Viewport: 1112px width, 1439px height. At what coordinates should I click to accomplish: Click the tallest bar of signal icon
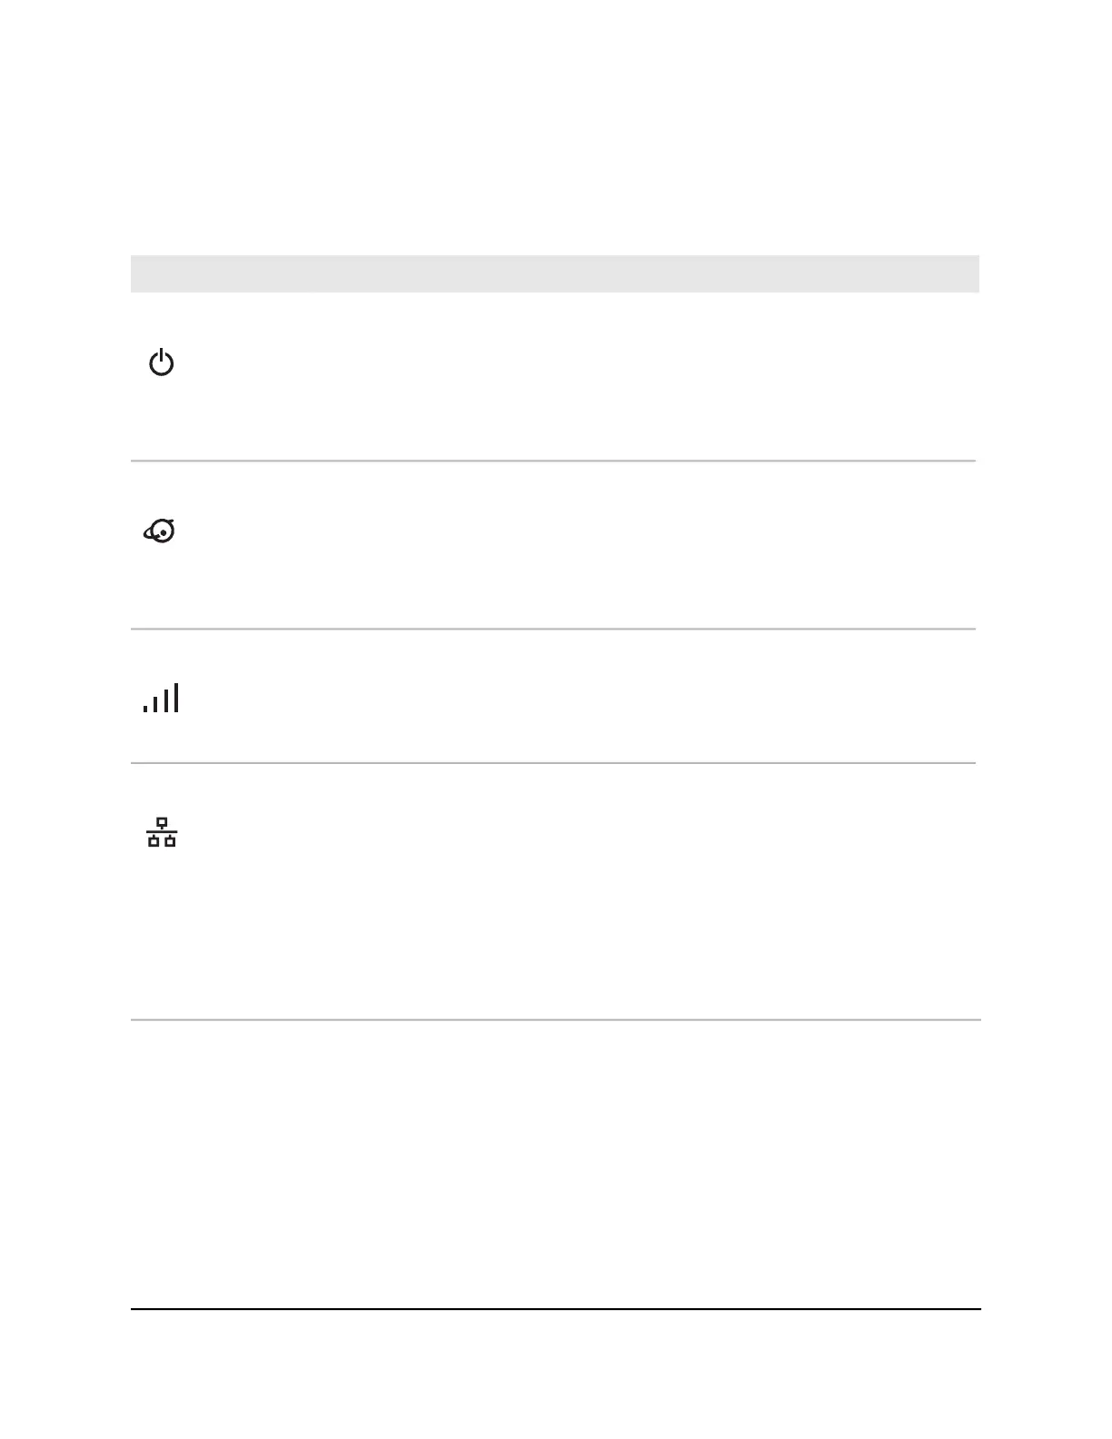[x=176, y=698]
